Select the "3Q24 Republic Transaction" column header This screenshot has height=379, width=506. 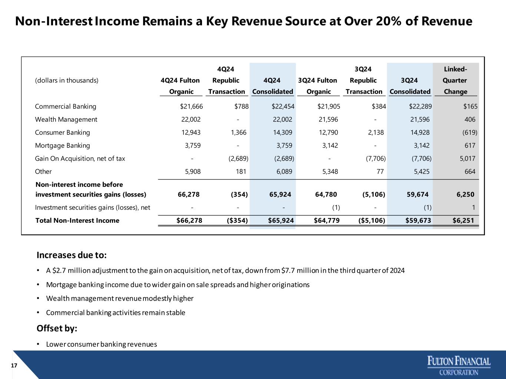(363, 80)
